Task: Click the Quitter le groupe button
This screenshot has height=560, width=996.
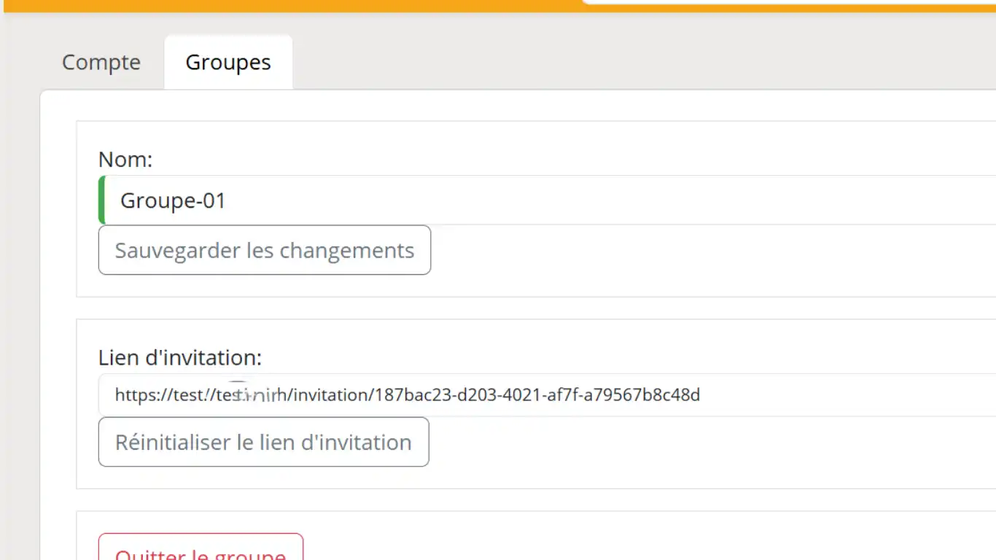Action: (x=200, y=553)
